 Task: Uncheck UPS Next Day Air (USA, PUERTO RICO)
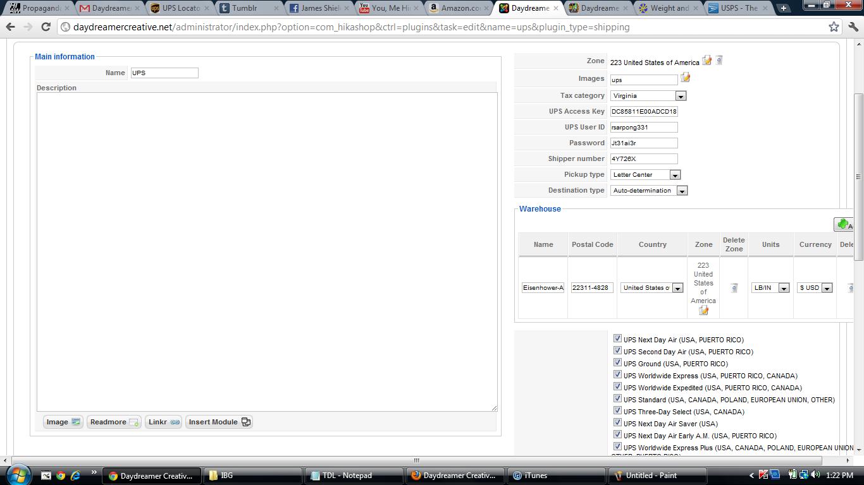(x=617, y=338)
